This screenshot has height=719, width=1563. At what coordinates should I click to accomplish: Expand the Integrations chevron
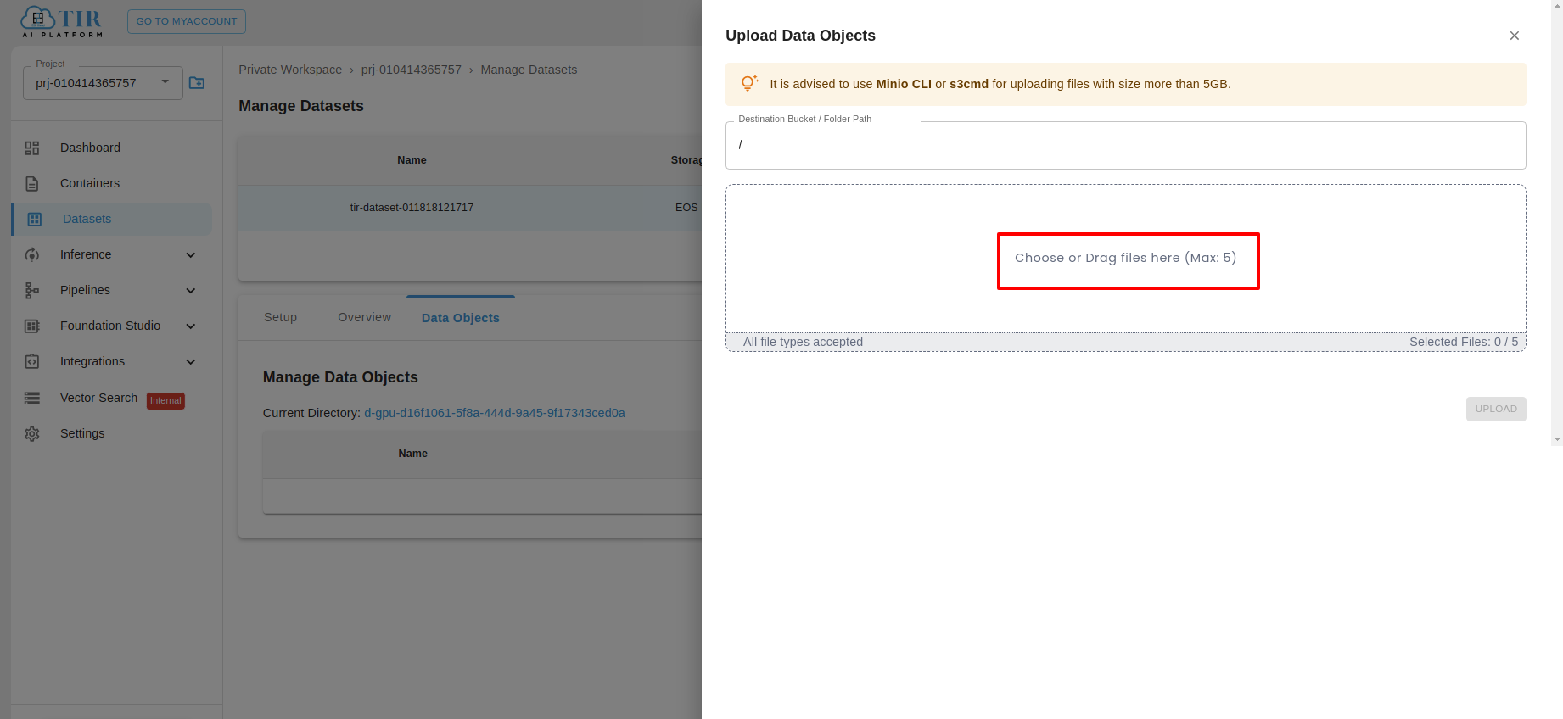[x=191, y=362]
